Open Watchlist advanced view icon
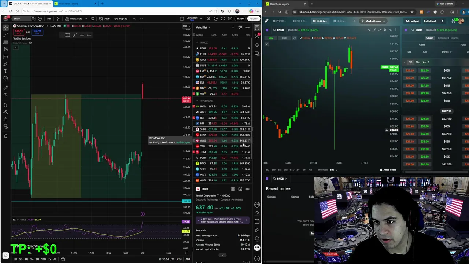The image size is (469, 264). pos(240,27)
